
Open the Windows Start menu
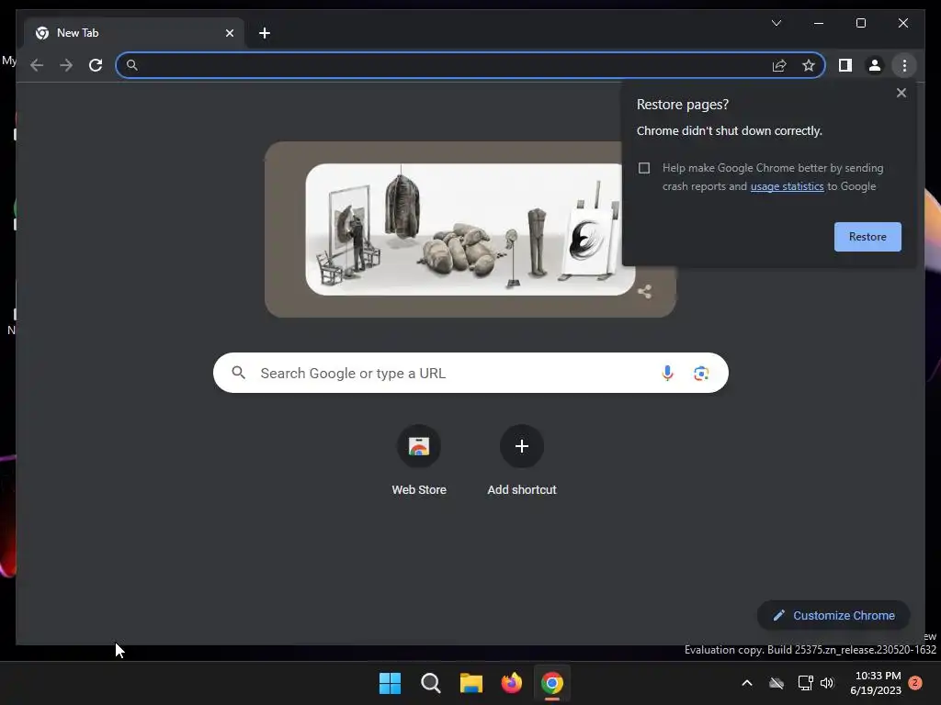(x=390, y=683)
